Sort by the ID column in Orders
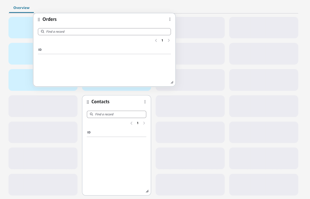Viewport: 310px width, 199px height. [x=39, y=49]
